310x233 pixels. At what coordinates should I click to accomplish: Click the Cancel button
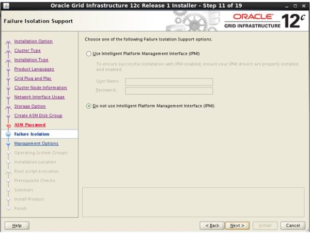(293, 225)
